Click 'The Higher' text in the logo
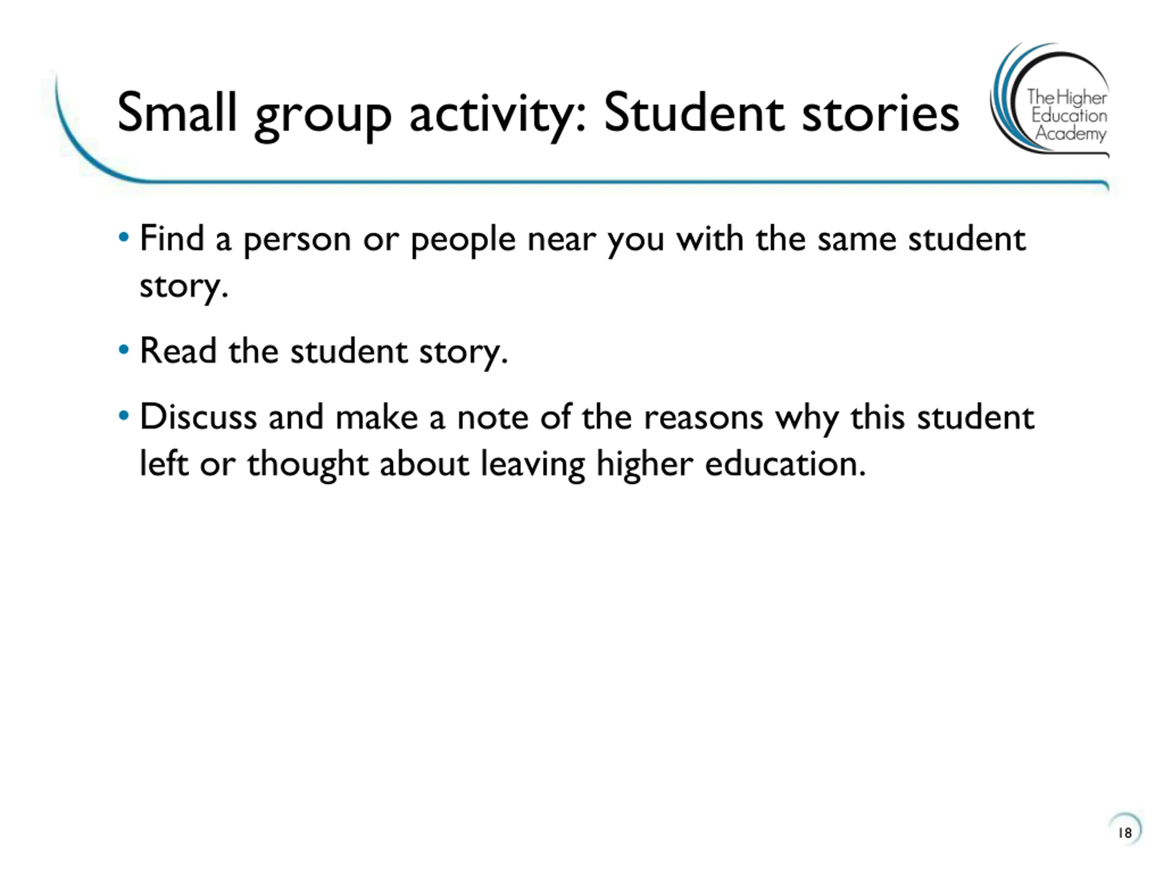 point(1067,97)
